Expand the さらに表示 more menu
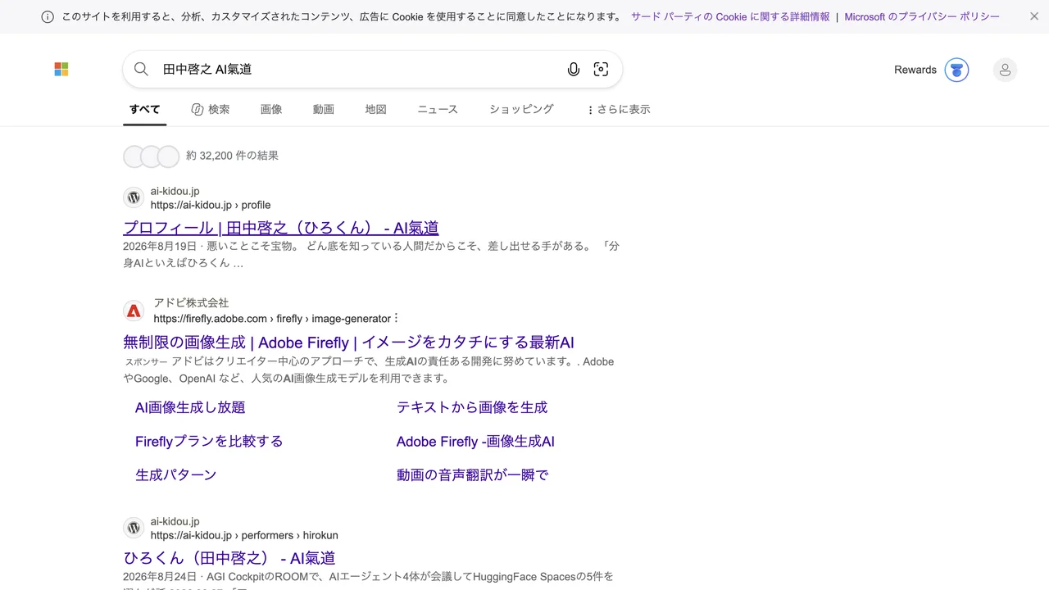 (619, 110)
